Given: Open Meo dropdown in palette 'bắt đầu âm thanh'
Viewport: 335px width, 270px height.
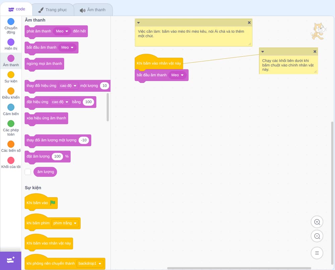Looking at the screenshot, I should point(67,48).
